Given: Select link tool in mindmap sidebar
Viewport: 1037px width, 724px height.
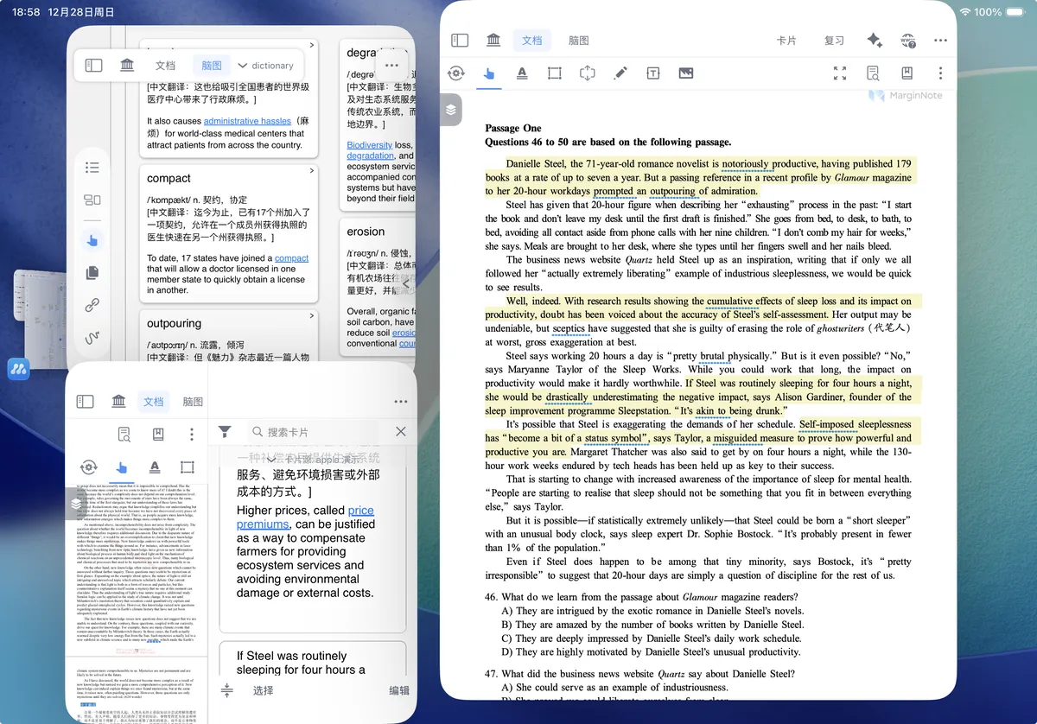Looking at the screenshot, I should [92, 305].
